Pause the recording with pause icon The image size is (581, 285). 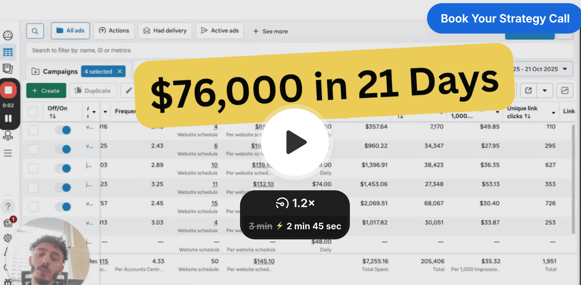click(x=8, y=118)
